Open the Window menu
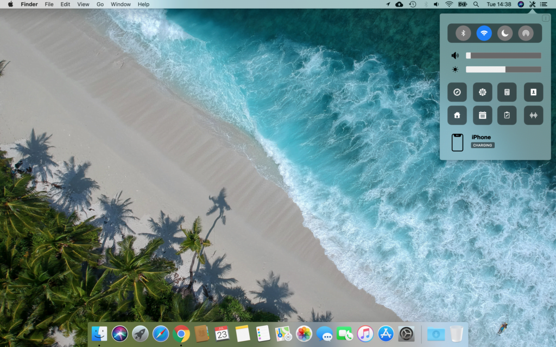Image resolution: width=556 pixels, height=347 pixels. click(121, 4)
